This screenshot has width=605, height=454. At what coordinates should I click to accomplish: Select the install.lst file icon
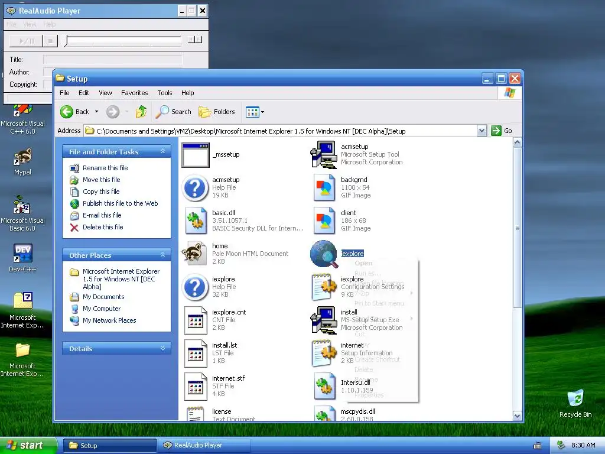coord(196,354)
